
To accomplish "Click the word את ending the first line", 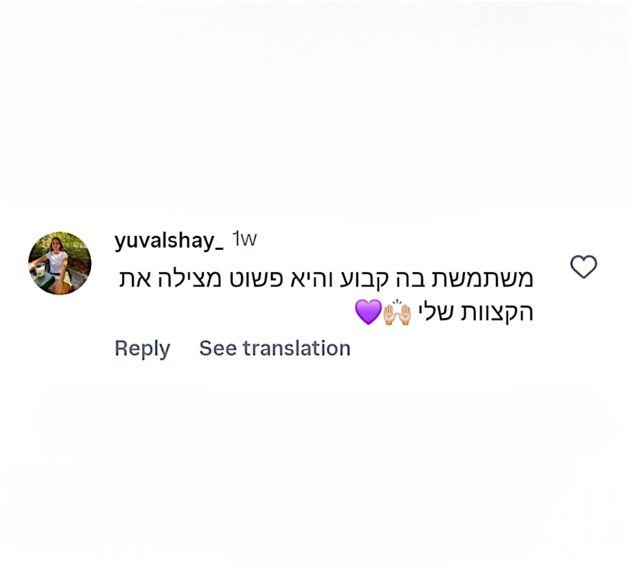I will coord(135,279).
